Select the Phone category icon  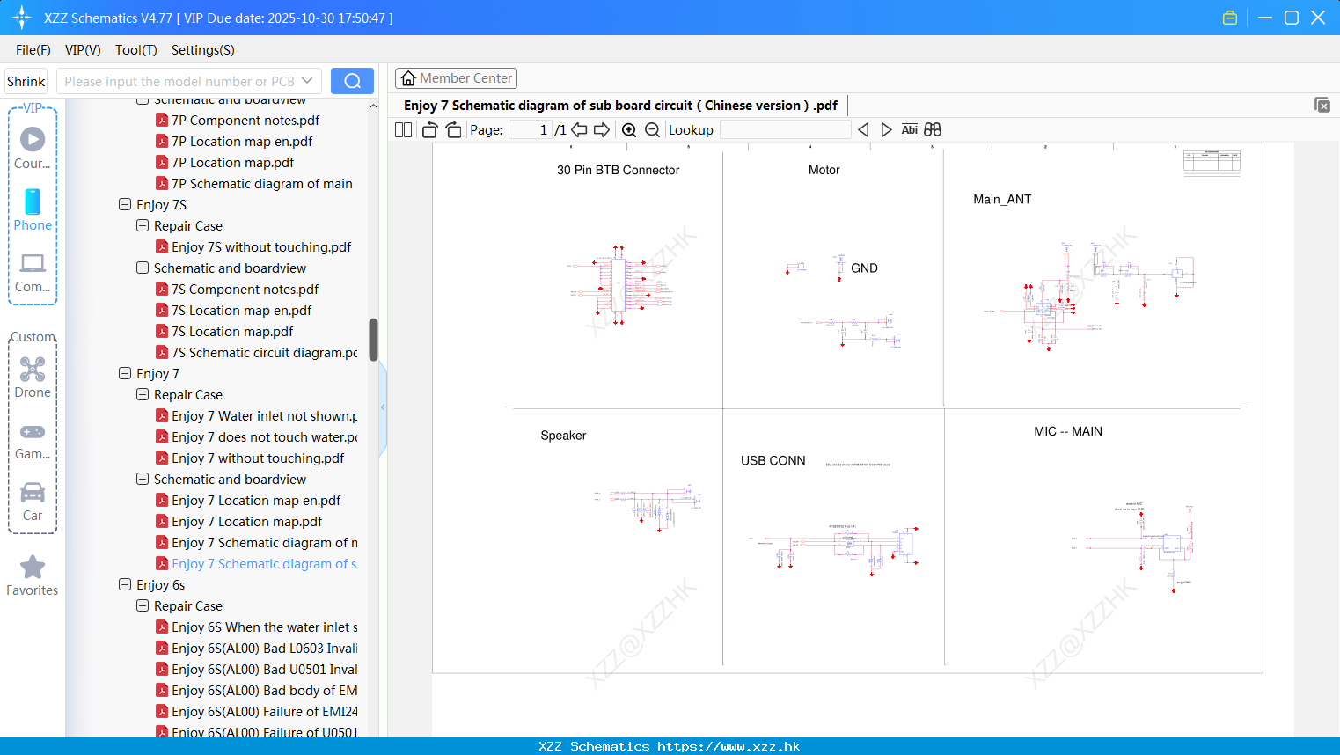coord(33,209)
